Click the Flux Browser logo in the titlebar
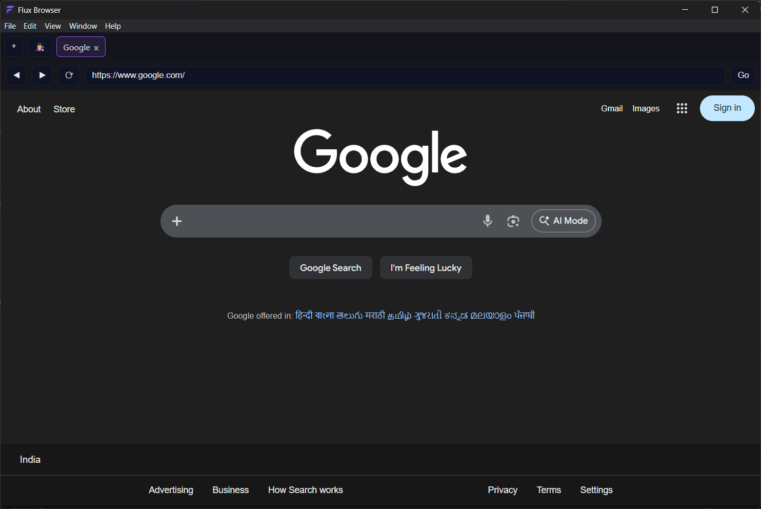This screenshot has height=509, width=761. [9, 9]
